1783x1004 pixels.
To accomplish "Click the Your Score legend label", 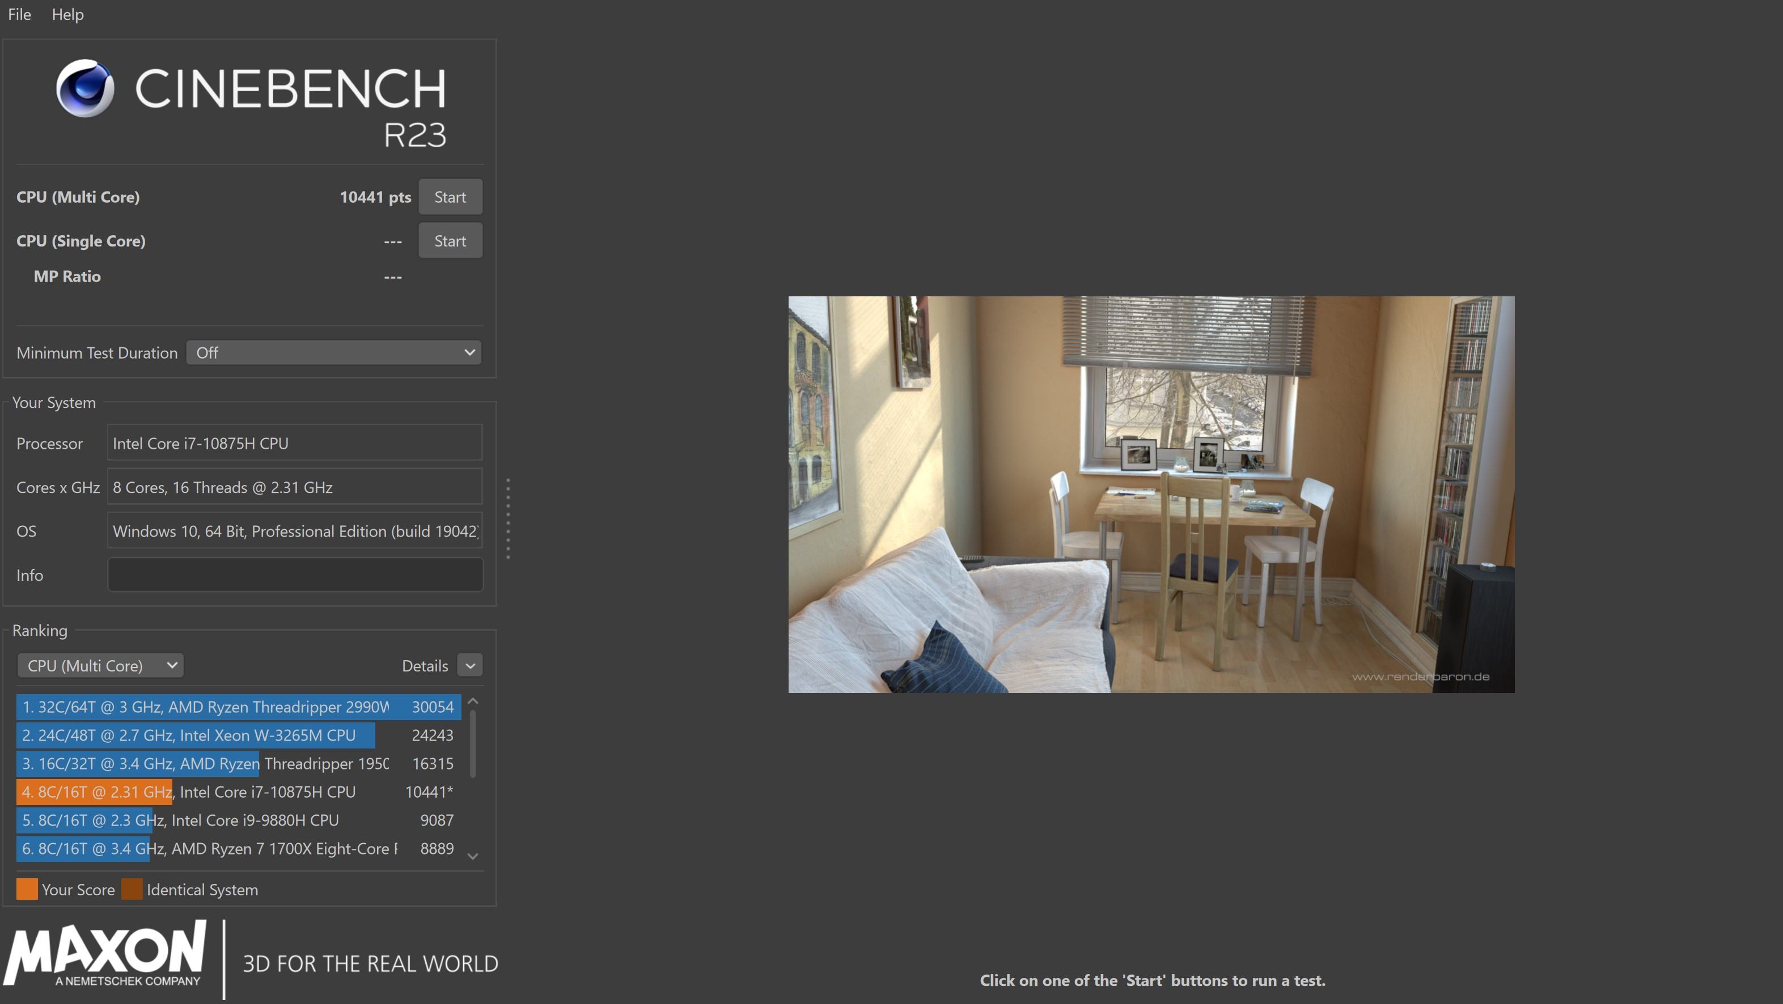I will click(x=78, y=890).
